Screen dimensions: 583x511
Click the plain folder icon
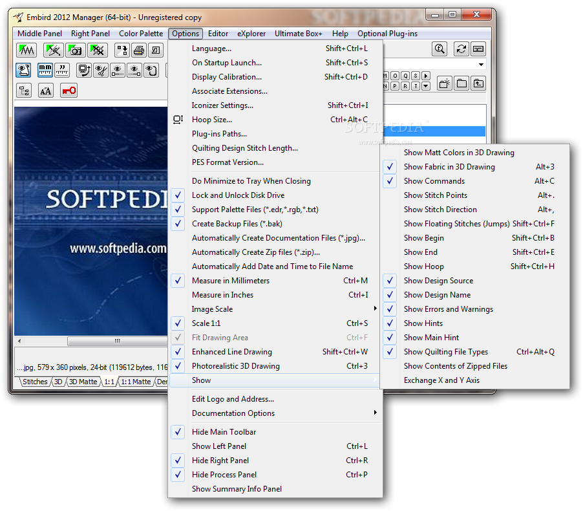pos(461,83)
